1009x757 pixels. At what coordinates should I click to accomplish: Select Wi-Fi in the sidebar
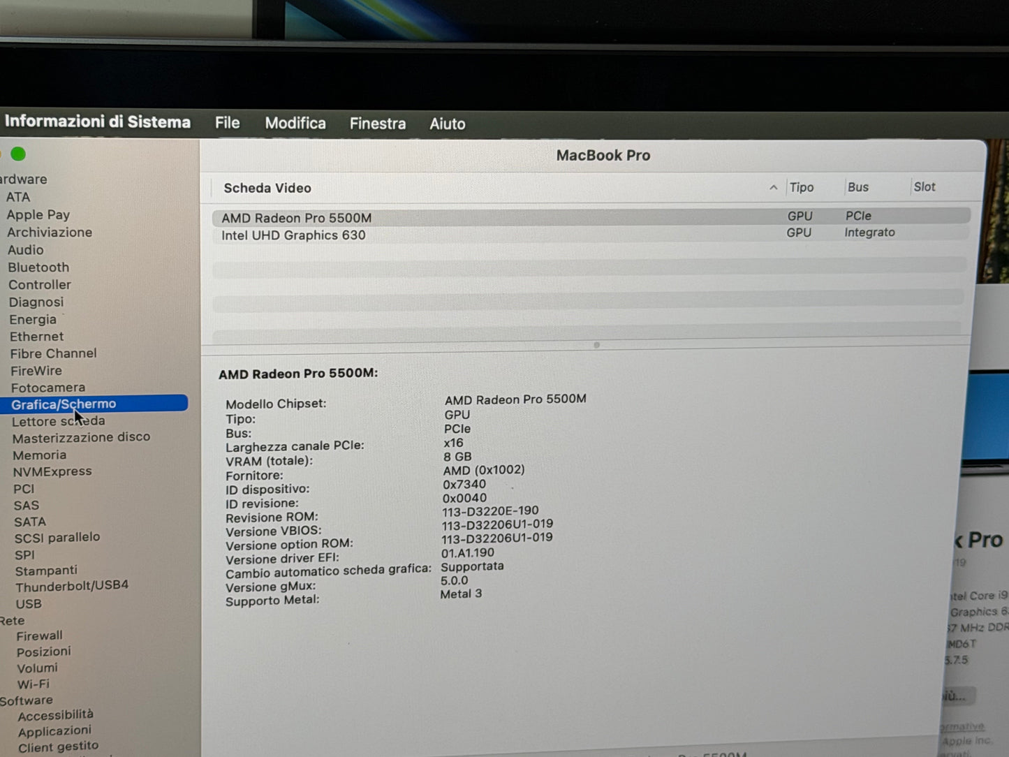pos(34,684)
